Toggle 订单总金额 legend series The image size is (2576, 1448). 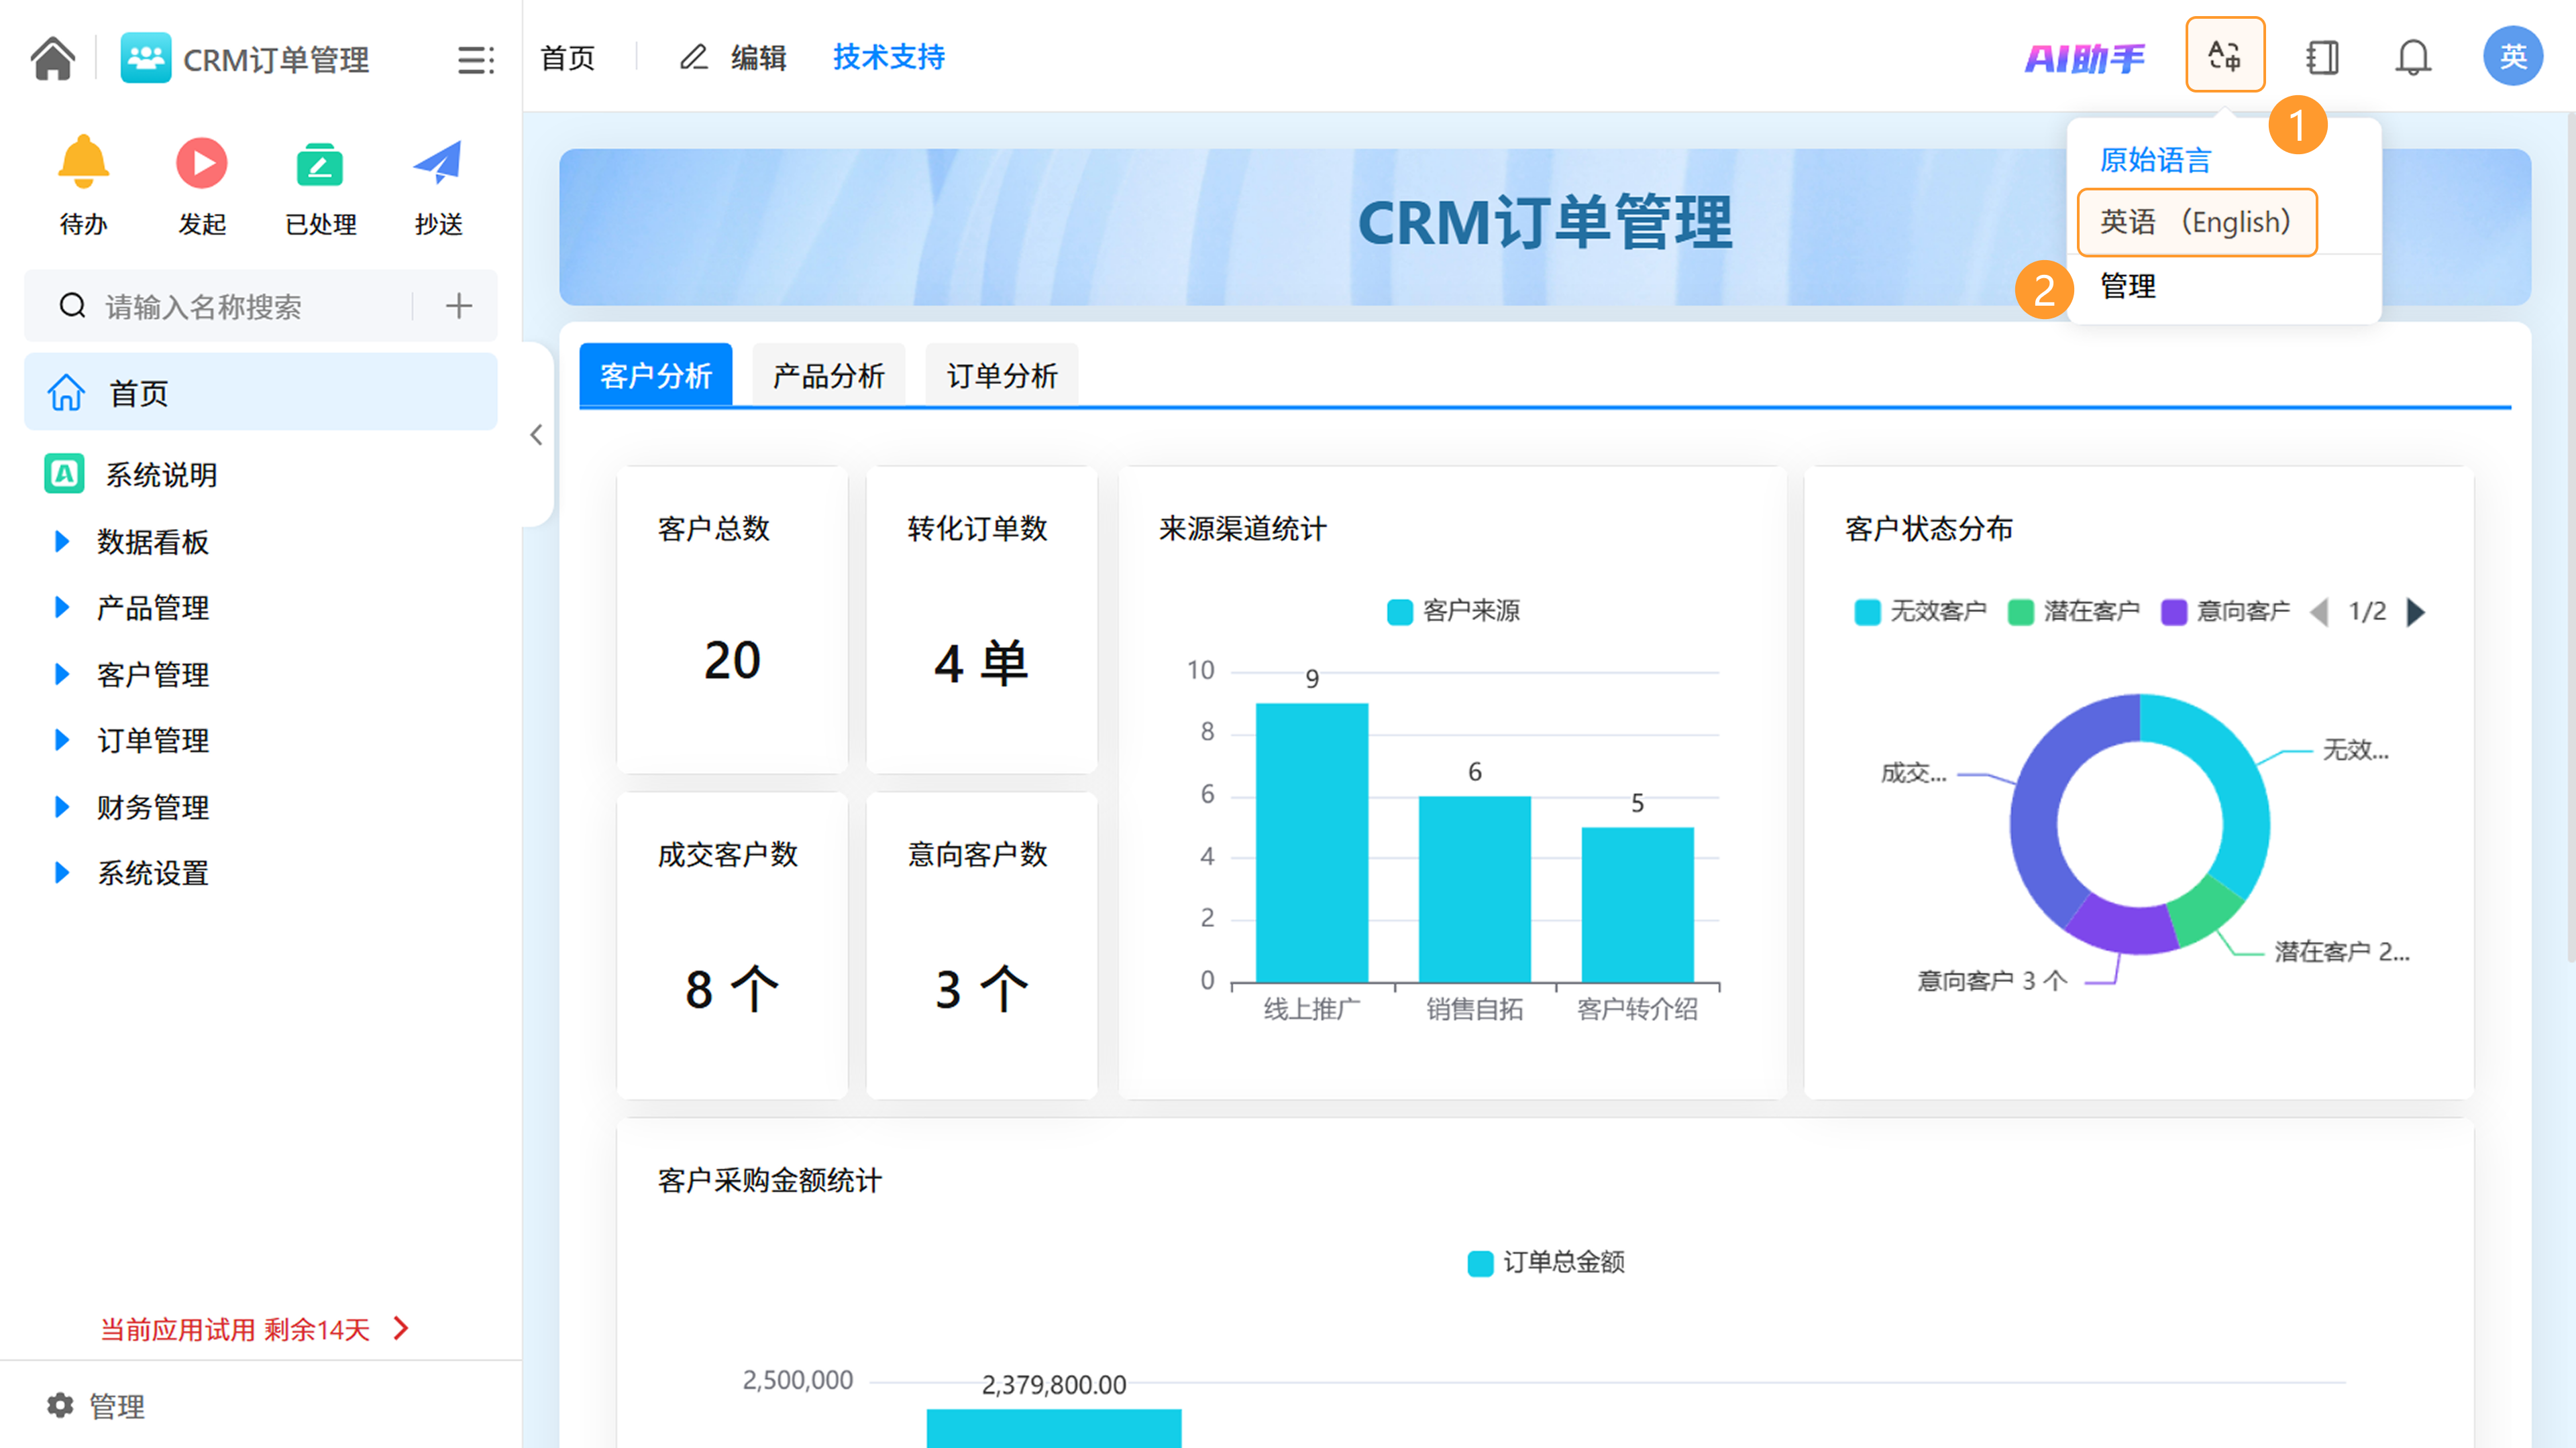(x=1546, y=1262)
